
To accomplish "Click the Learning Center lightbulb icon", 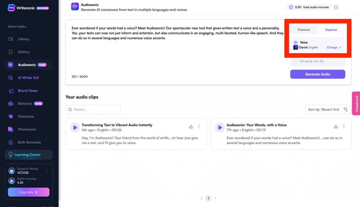I will point(10,155).
